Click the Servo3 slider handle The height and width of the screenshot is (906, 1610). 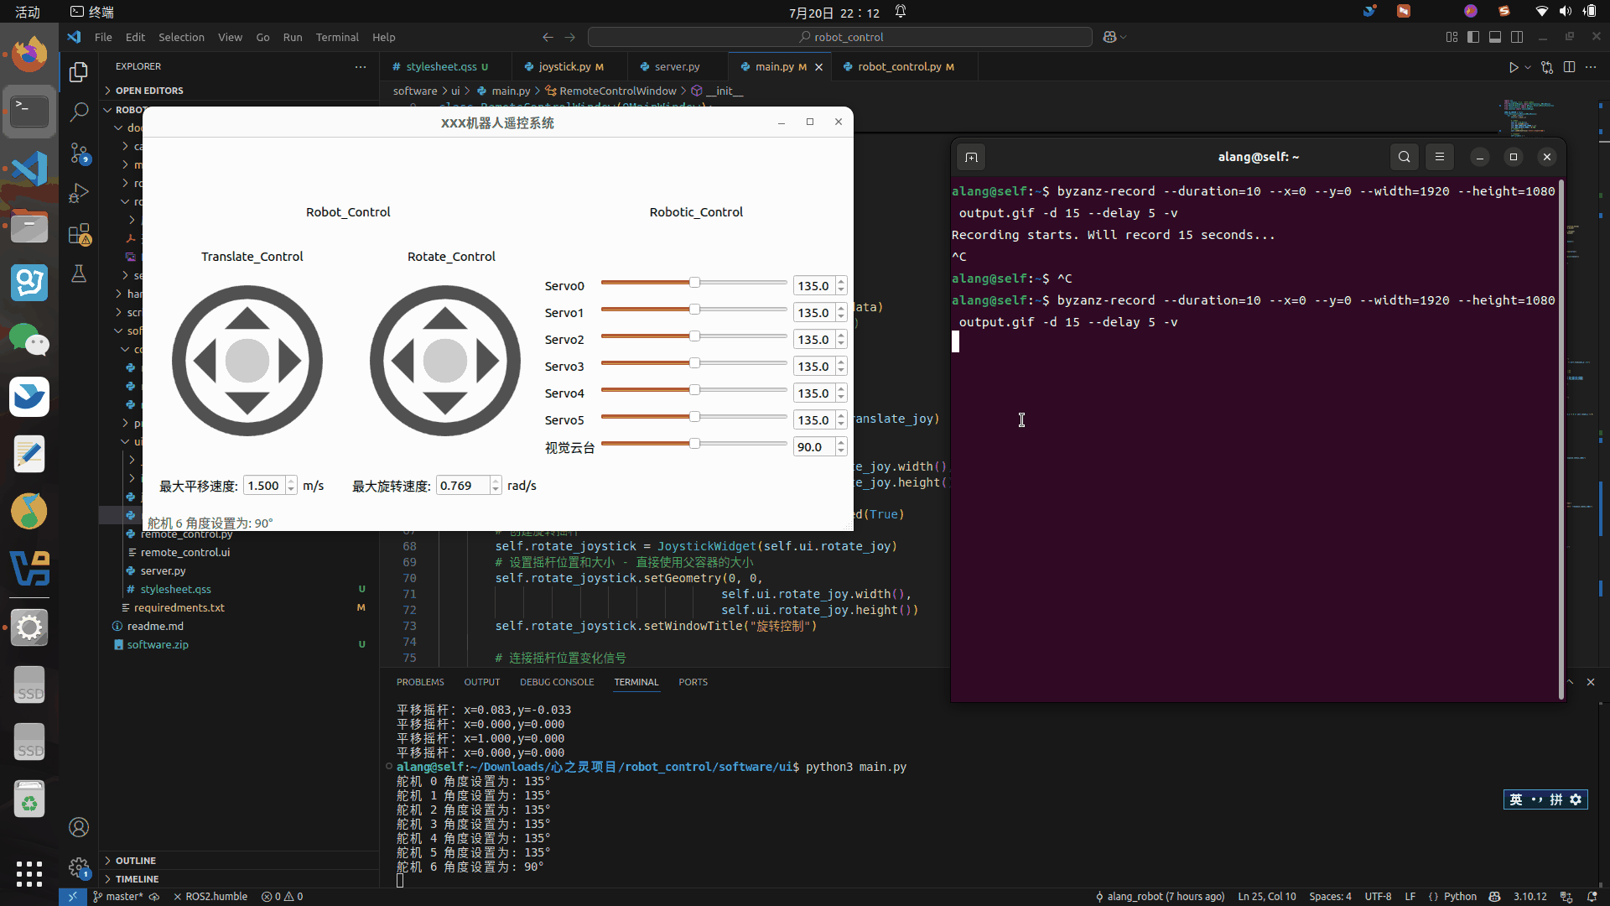click(694, 363)
